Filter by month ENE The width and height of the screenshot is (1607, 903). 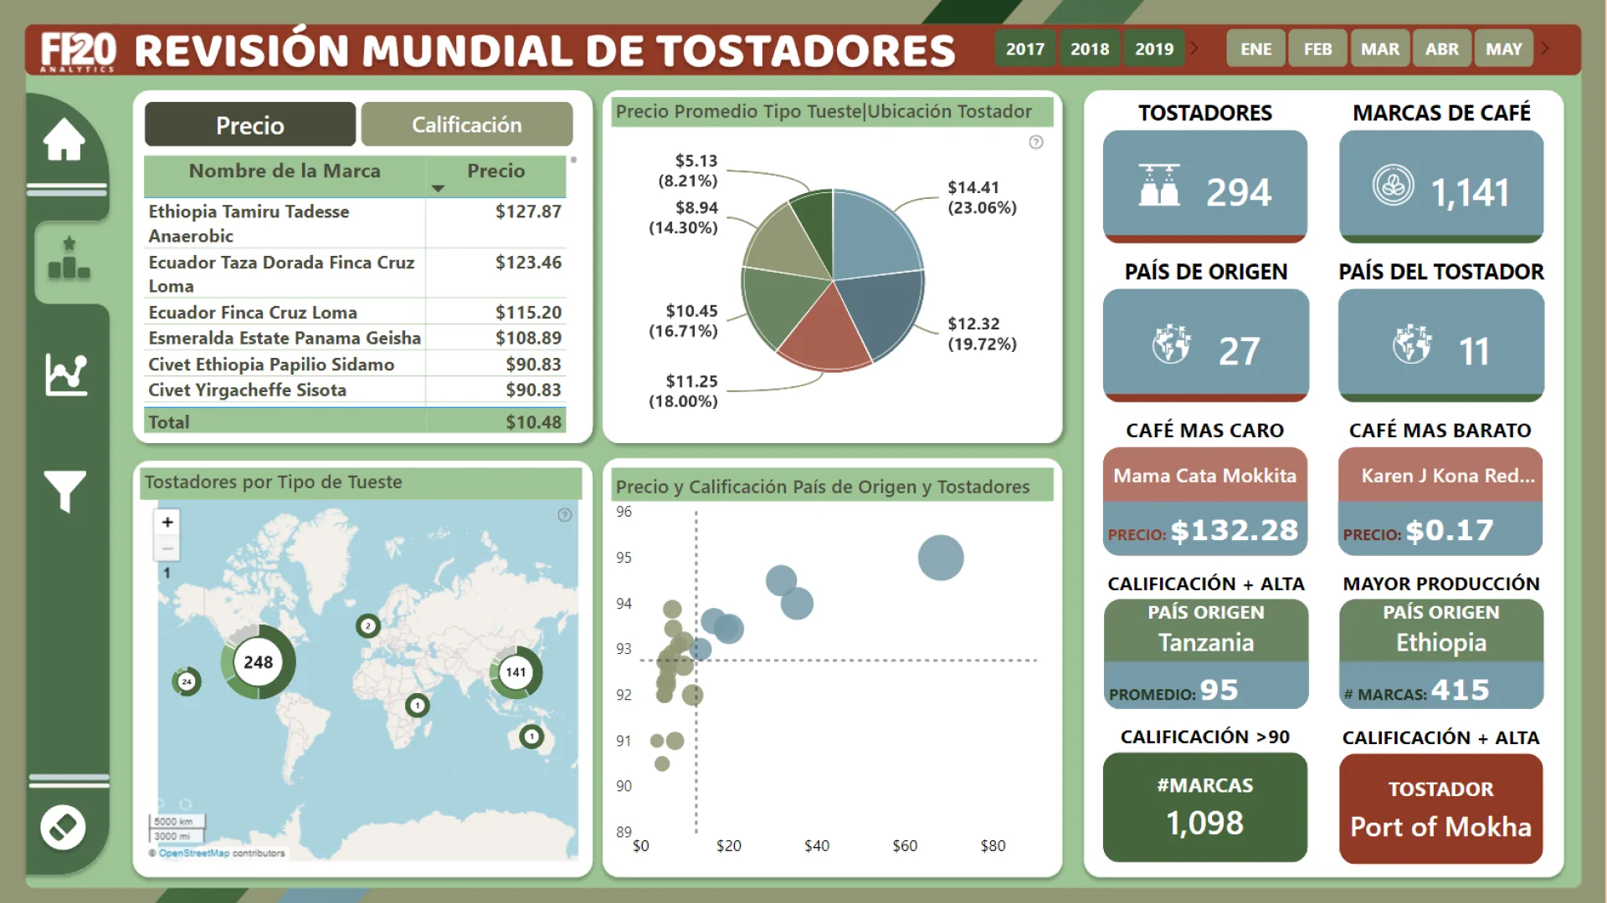click(x=1255, y=48)
